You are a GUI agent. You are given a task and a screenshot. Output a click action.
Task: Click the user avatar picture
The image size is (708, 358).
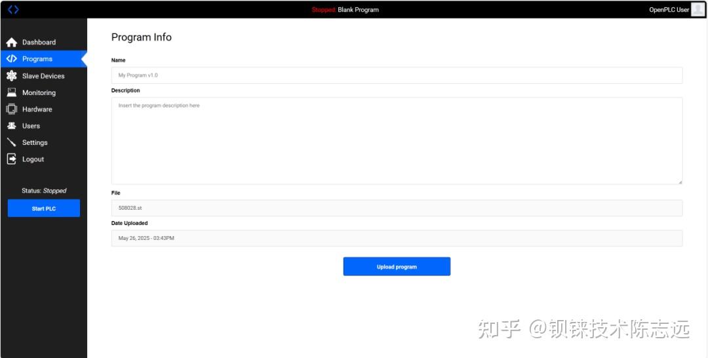(x=698, y=9)
